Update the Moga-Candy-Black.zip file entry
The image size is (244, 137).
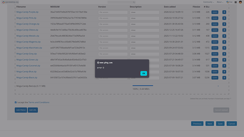click(x=215, y=78)
